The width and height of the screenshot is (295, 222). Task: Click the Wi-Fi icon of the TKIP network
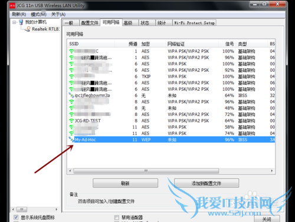71,77
